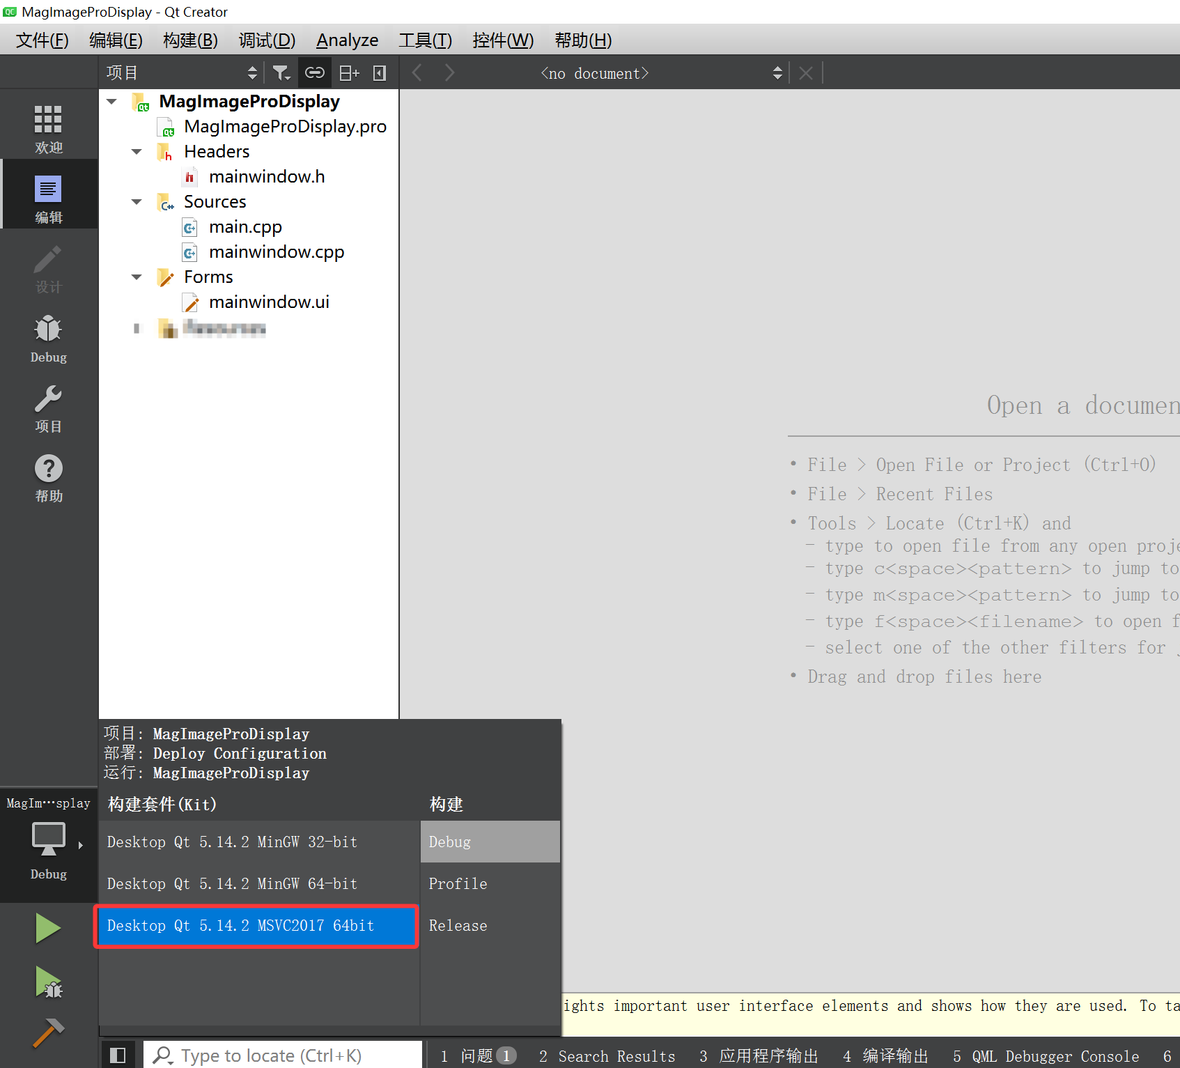Click the green Run button
The width and height of the screenshot is (1180, 1068).
tap(48, 929)
